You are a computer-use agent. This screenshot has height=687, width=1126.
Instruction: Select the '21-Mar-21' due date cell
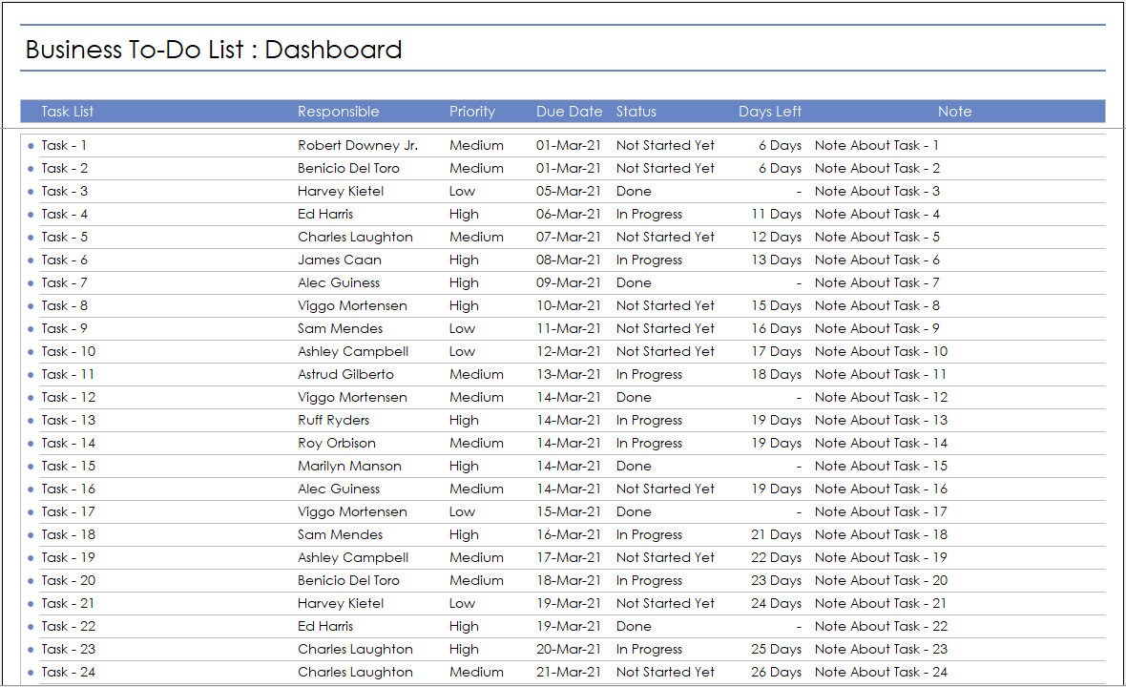click(x=568, y=673)
